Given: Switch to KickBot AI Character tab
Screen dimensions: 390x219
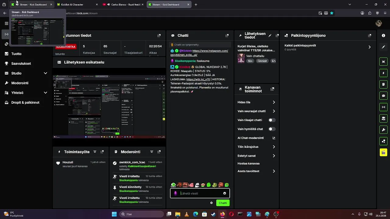Looking at the screenshot, I should (77, 5).
